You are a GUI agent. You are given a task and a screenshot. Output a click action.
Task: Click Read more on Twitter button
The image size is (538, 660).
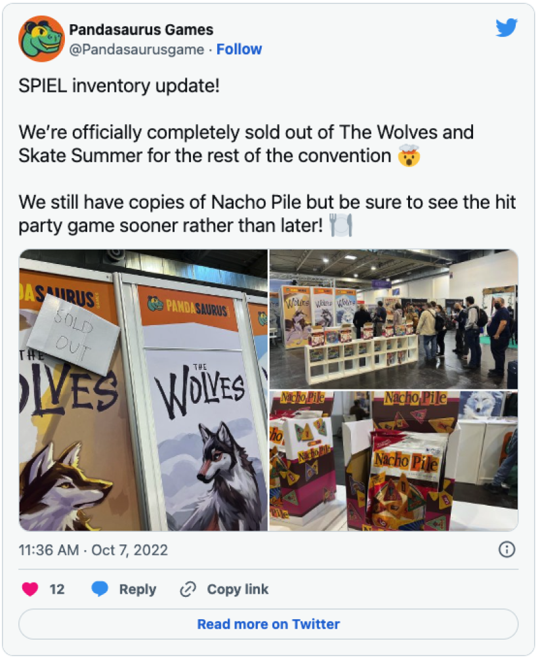point(268,624)
